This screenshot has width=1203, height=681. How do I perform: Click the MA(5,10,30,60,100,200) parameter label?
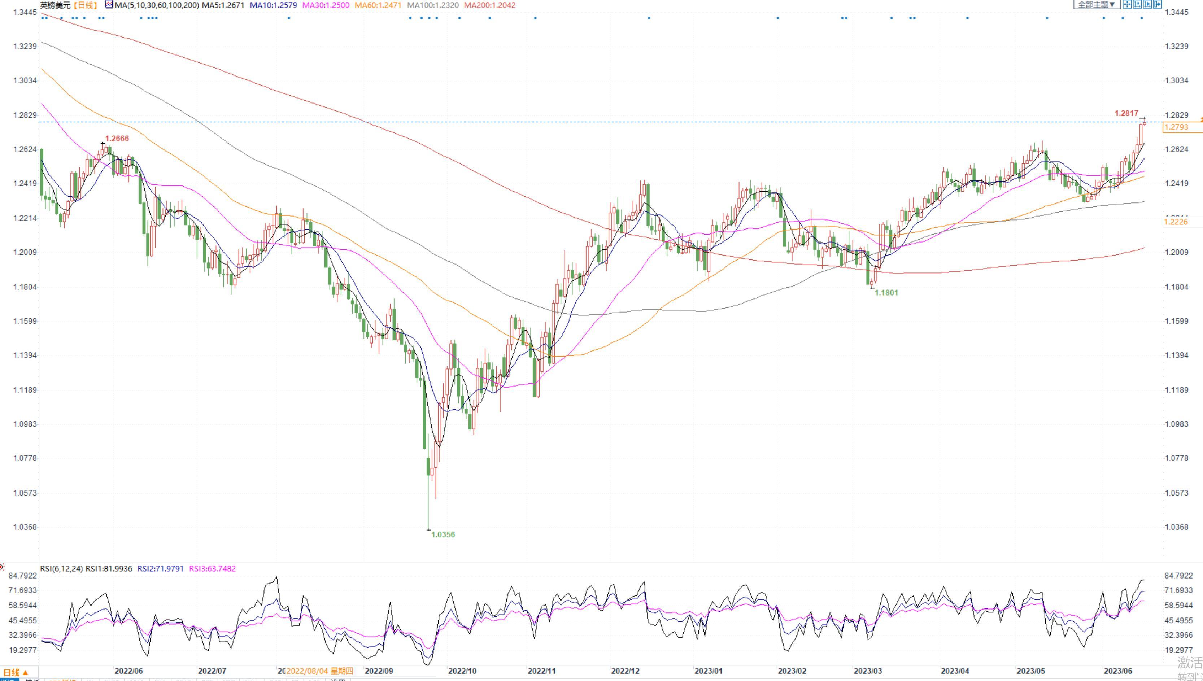(156, 5)
